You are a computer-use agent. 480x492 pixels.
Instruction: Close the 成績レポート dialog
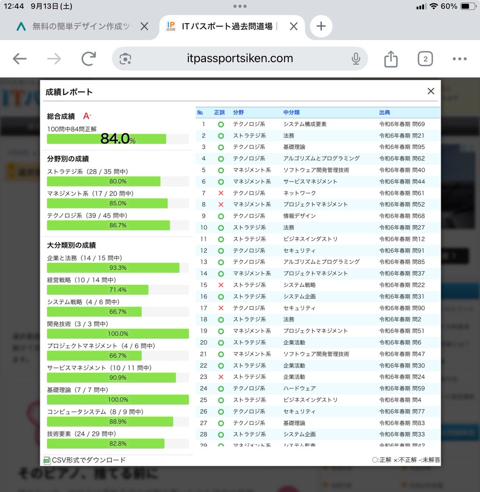(431, 91)
